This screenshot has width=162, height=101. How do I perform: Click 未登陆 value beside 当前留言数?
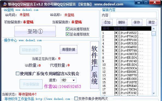pos(76,22)
